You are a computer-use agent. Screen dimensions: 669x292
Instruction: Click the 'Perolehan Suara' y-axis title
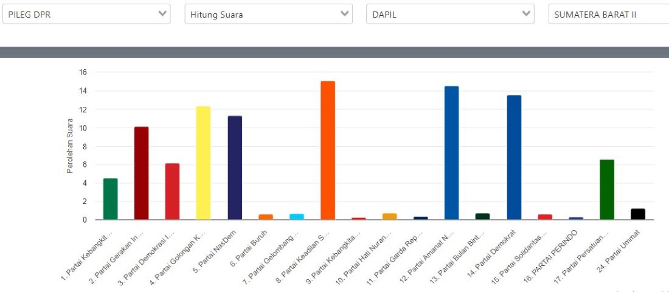click(70, 146)
